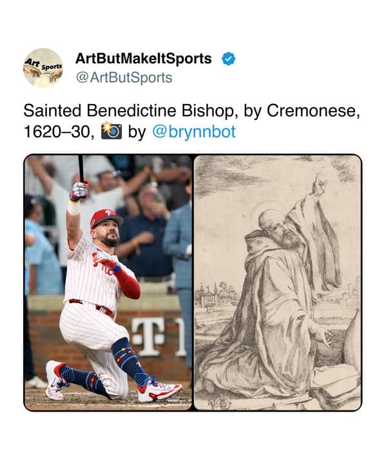
Task: Open the @ArtButSports handle link
Action: pos(124,78)
